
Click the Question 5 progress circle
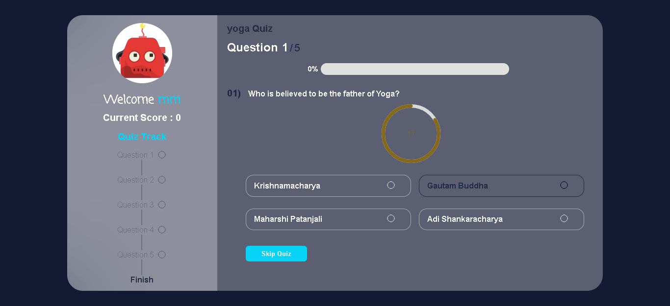tap(162, 255)
